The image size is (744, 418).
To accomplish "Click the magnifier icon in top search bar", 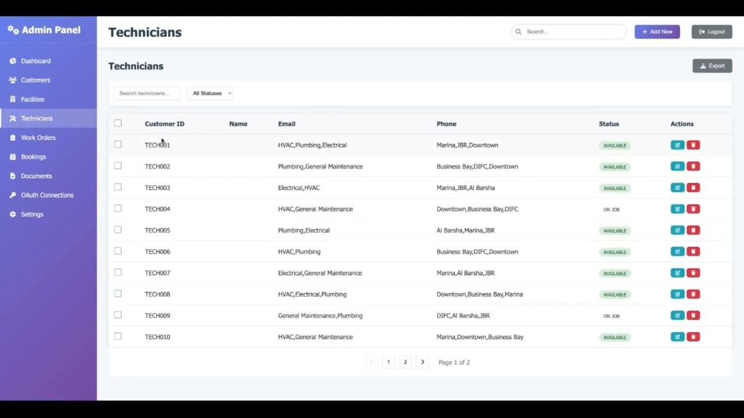I will click(x=518, y=32).
